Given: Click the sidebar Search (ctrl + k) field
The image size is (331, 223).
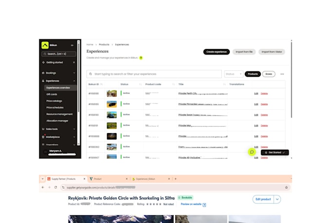Looking at the screenshot, I should (59, 54).
